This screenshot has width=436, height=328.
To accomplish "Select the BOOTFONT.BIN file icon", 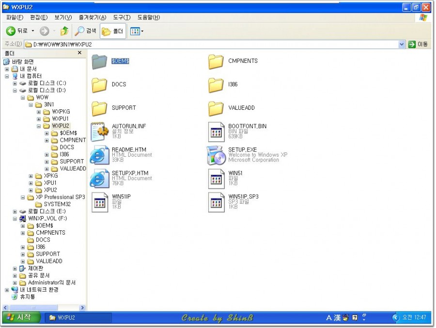I will tap(217, 132).
